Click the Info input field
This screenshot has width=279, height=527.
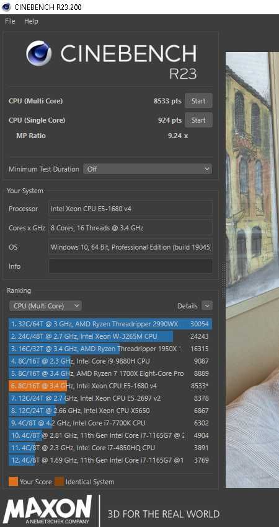point(131,266)
